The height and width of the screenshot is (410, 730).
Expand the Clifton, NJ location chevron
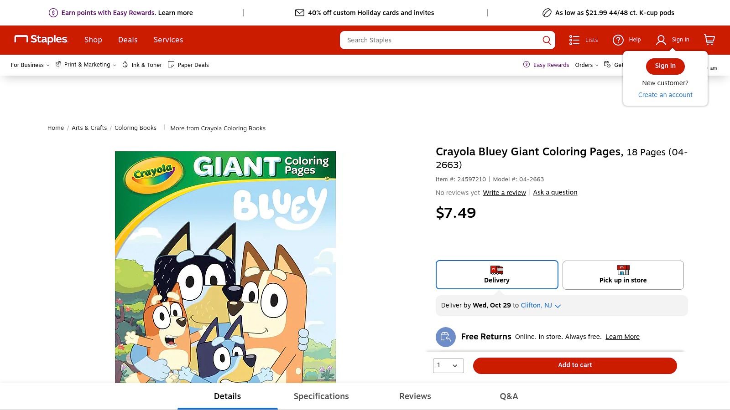558,306
